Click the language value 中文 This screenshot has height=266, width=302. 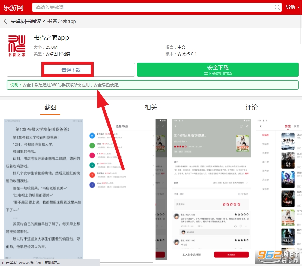click(181, 47)
